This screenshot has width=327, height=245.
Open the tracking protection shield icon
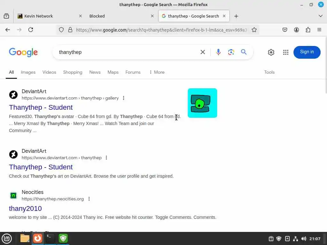point(61,30)
